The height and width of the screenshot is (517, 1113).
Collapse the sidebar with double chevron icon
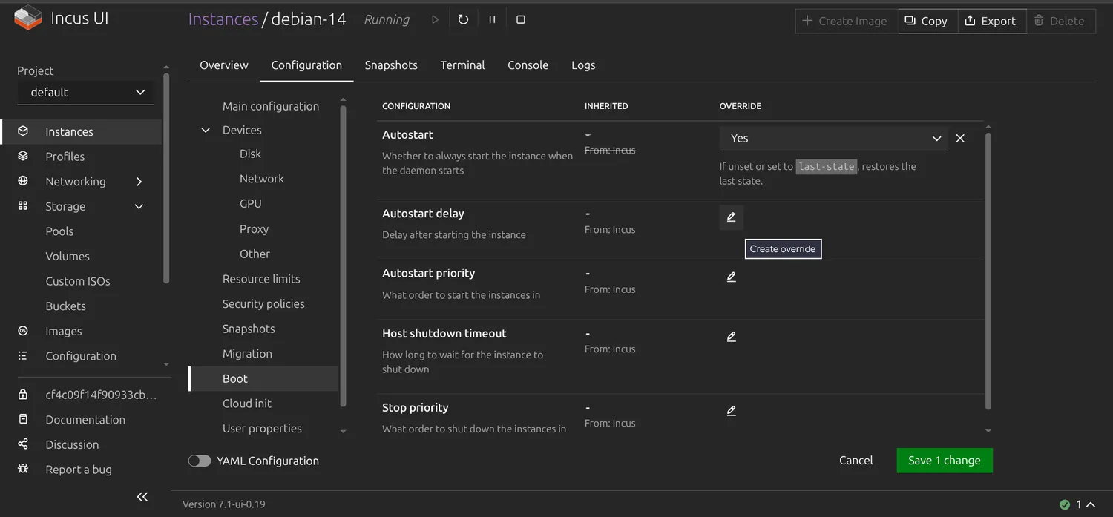click(x=142, y=497)
